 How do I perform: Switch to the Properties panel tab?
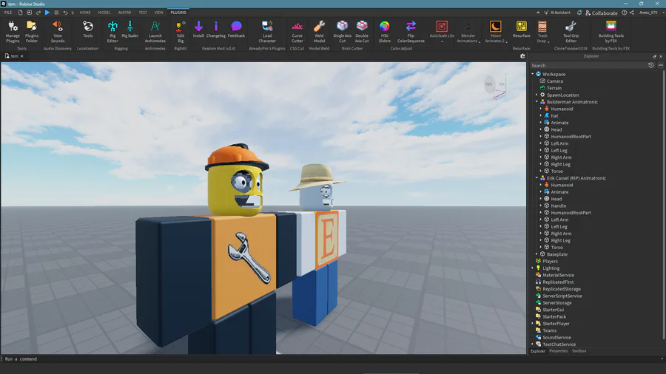coord(558,351)
